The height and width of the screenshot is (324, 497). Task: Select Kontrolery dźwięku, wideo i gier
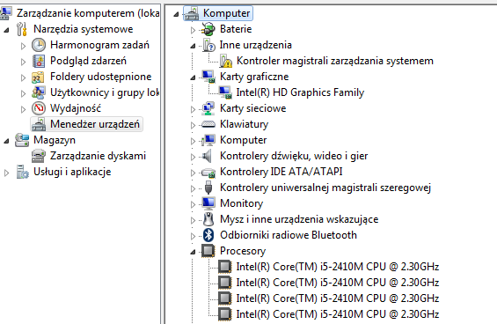pos(294,156)
